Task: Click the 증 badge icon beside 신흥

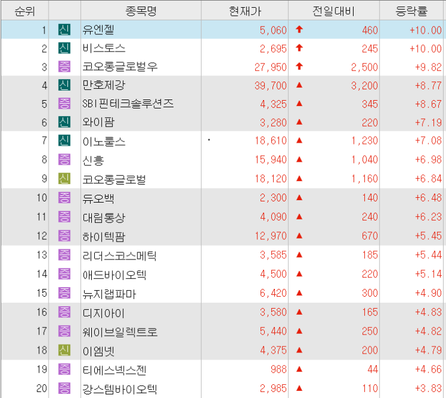Action: point(64,159)
